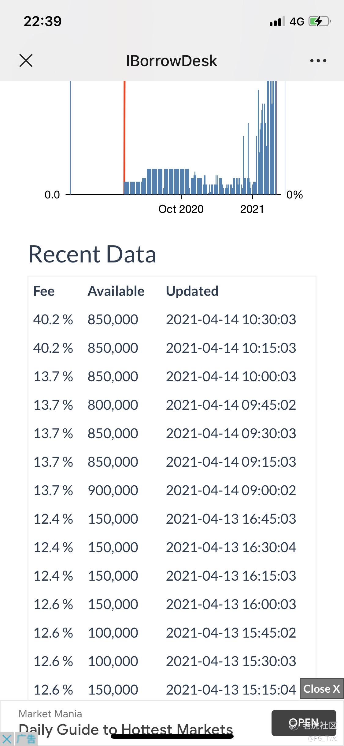344x746 pixels.
Task: Tap the Recent Data heading
Action: (92, 254)
